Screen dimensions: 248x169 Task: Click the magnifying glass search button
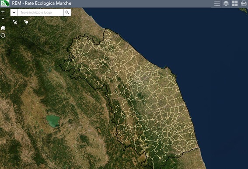[x=67, y=13]
